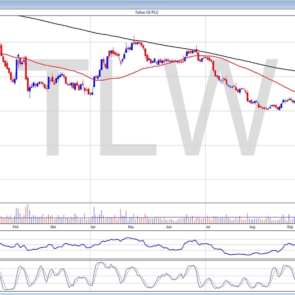
Task: Click the Jul label on the date axis
Action: [x=208, y=227]
